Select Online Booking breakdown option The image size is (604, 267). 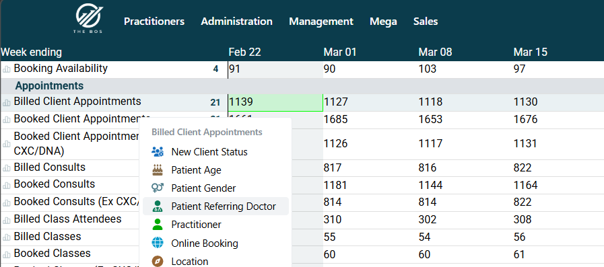[x=215, y=243]
